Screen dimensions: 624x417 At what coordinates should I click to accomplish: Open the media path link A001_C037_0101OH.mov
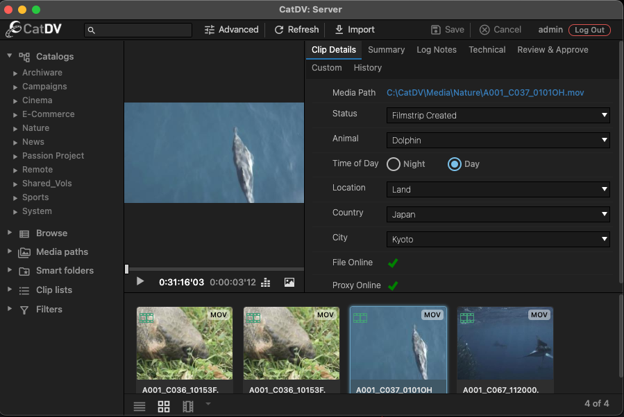tap(485, 93)
